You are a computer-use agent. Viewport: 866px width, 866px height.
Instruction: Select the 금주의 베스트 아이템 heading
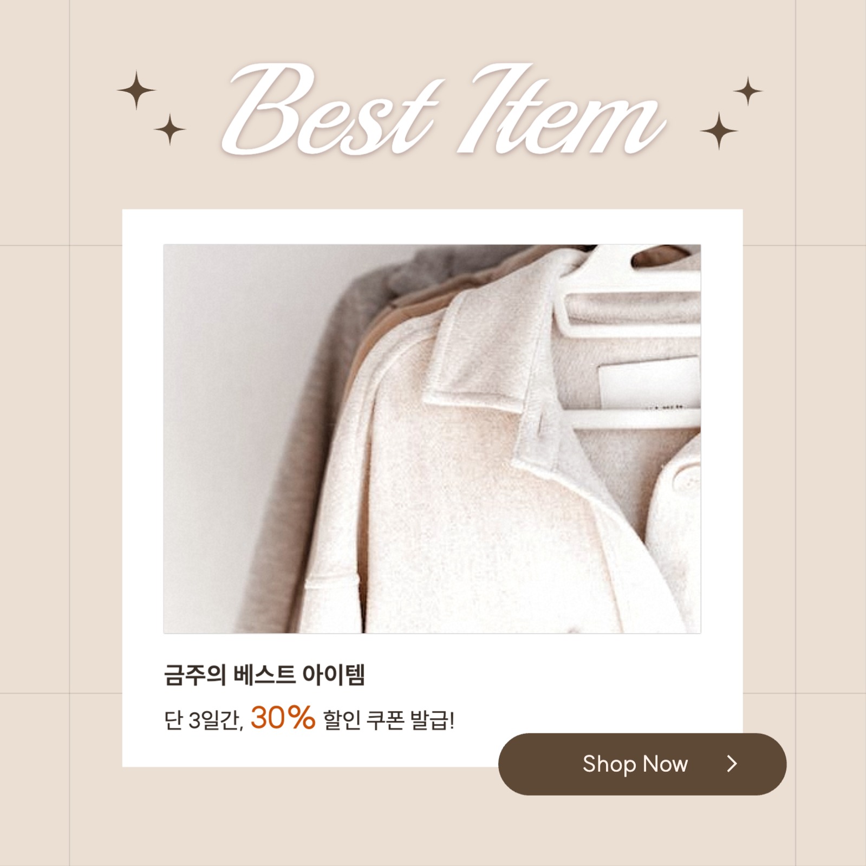[x=264, y=675]
